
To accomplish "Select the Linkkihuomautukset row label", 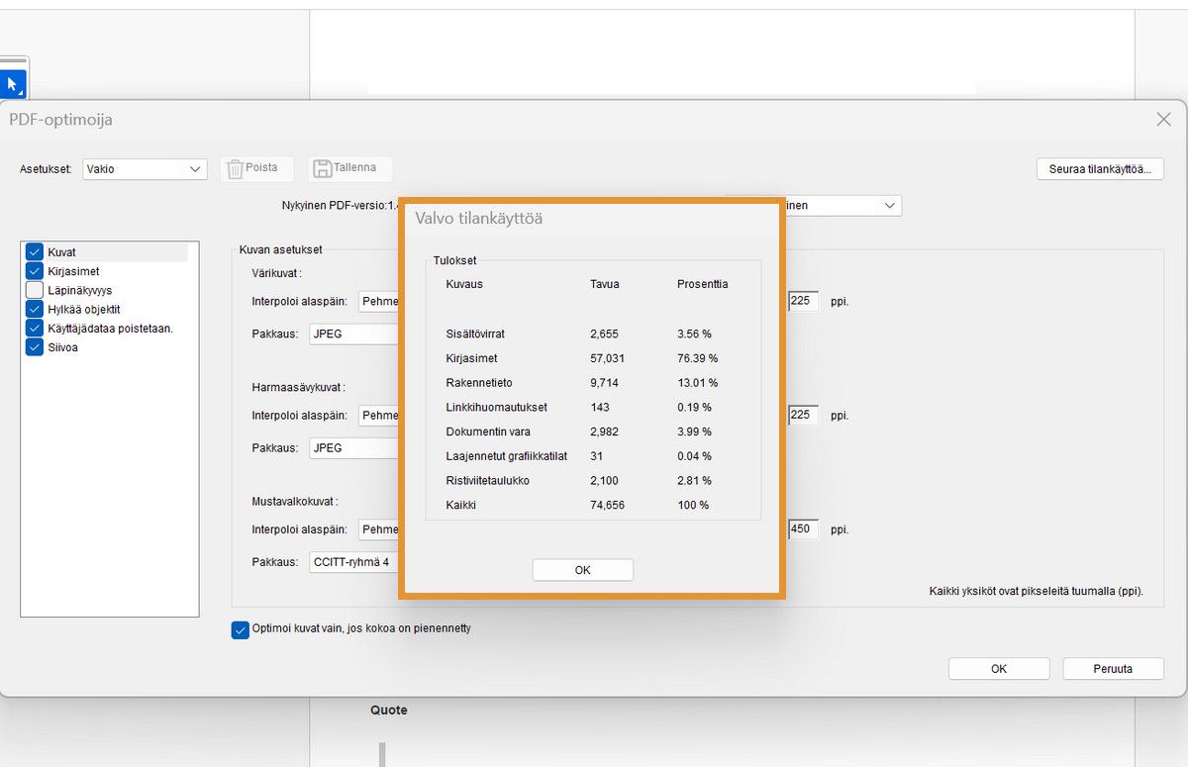I will [496, 408].
